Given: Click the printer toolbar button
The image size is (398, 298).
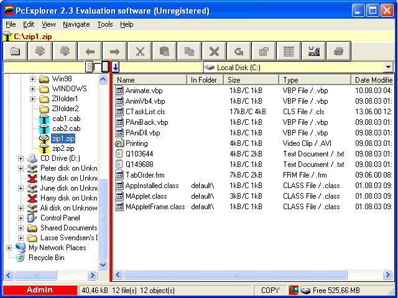Looking at the screenshot, I should [x=338, y=52].
